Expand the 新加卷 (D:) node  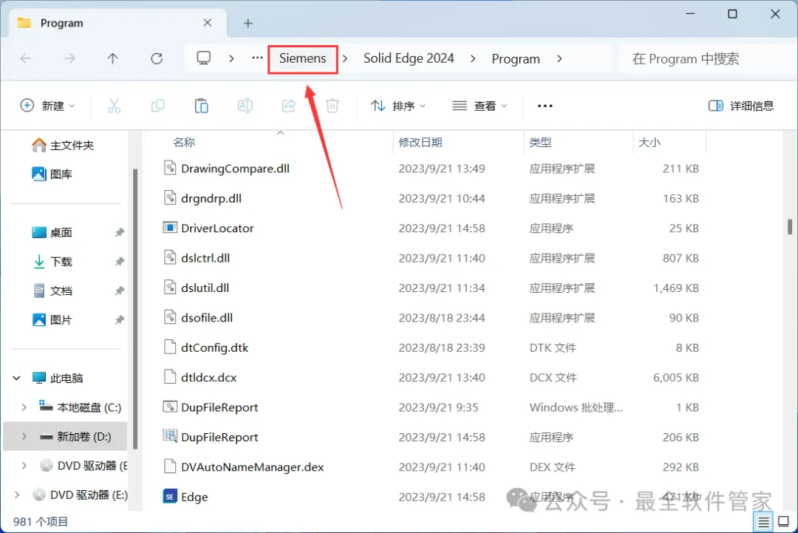24,436
